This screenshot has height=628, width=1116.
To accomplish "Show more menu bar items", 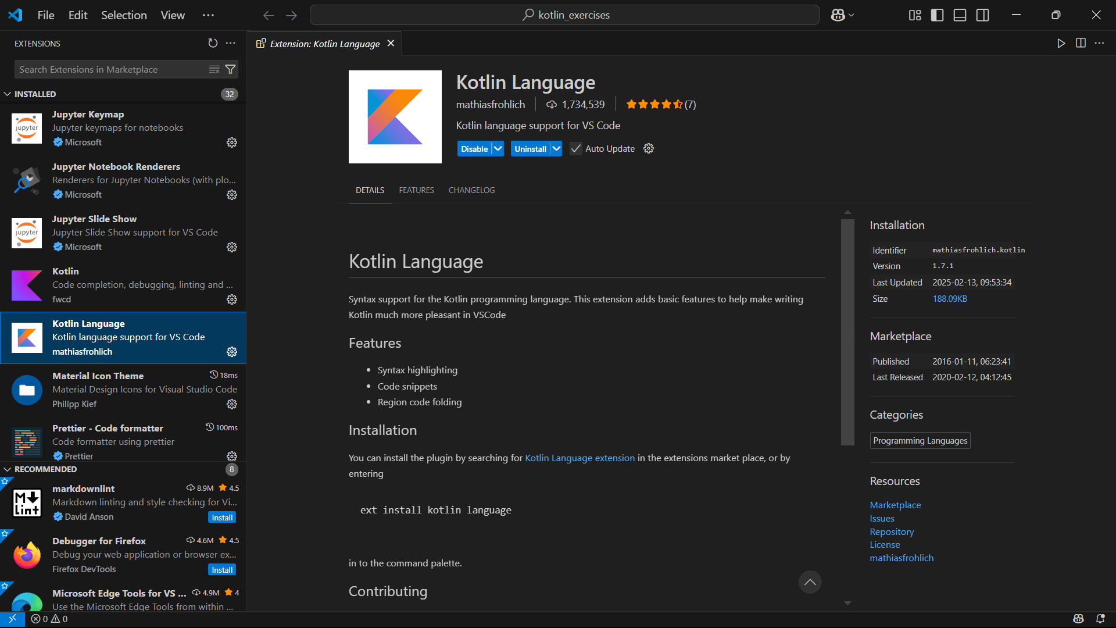I will point(208,15).
